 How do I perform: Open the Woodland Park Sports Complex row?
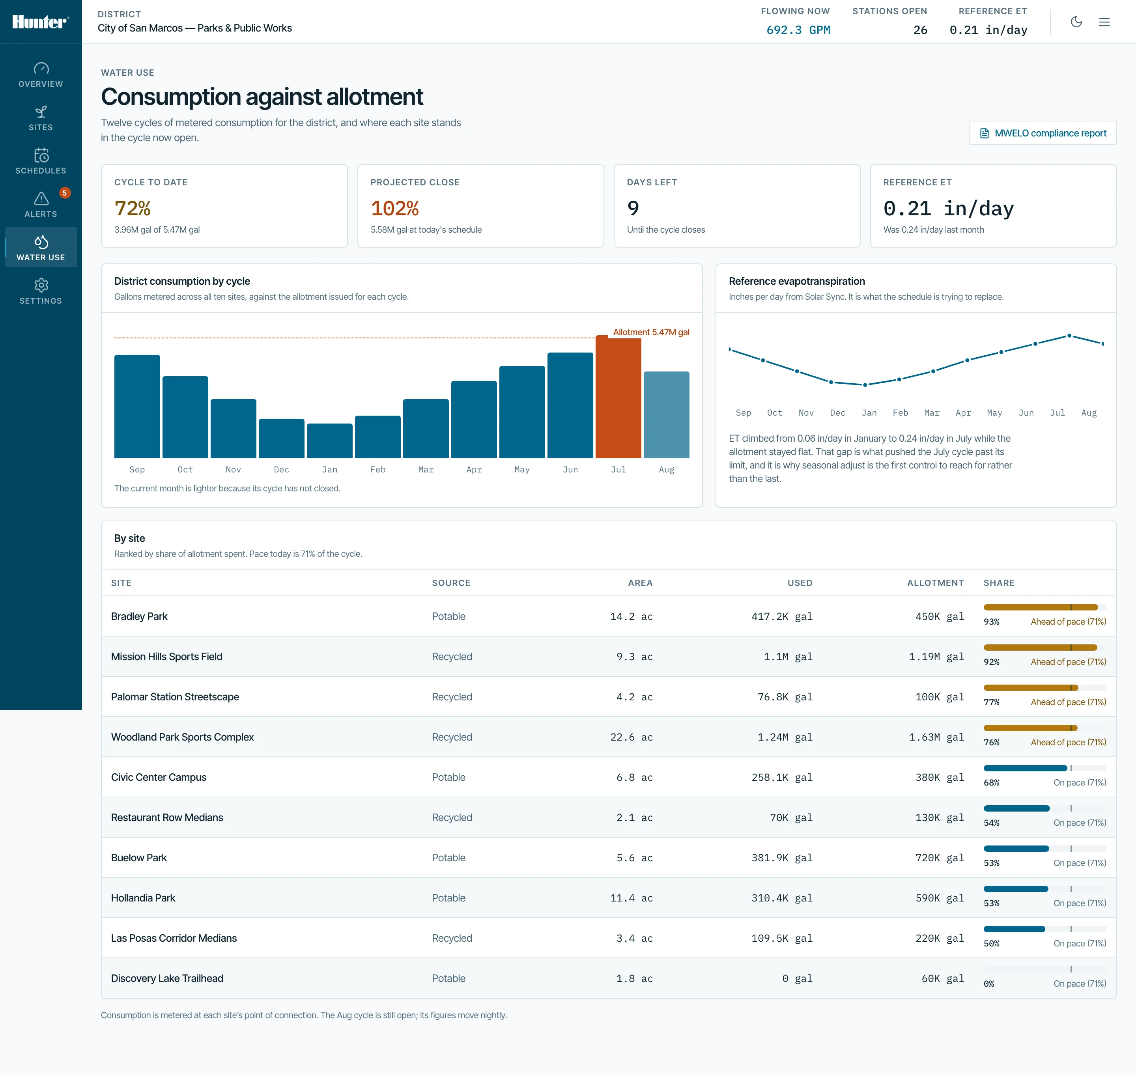tap(609, 737)
